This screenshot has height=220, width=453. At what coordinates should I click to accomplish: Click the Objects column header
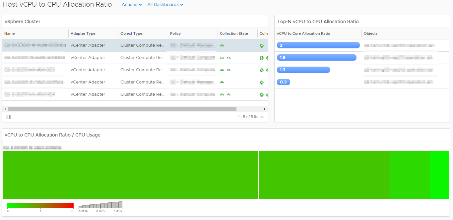370,33
